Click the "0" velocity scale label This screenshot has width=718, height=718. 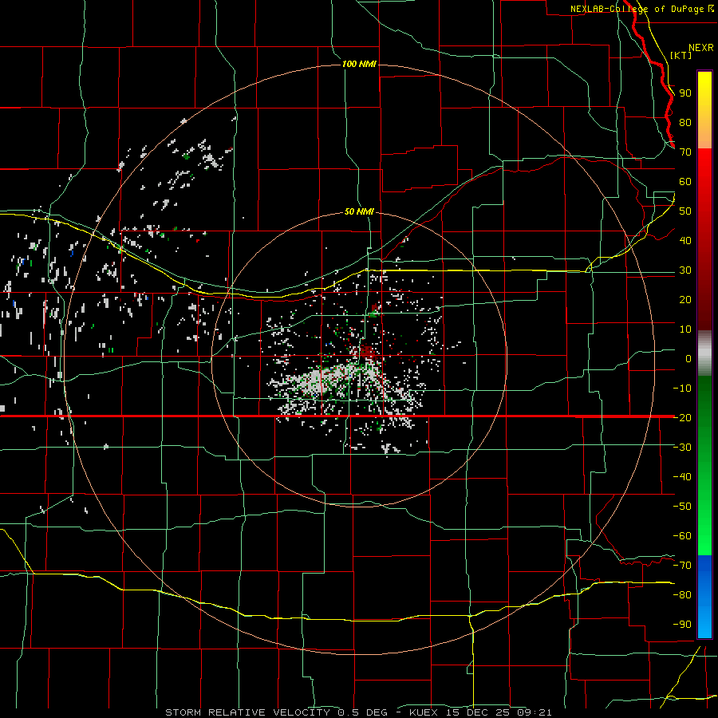point(688,358)
